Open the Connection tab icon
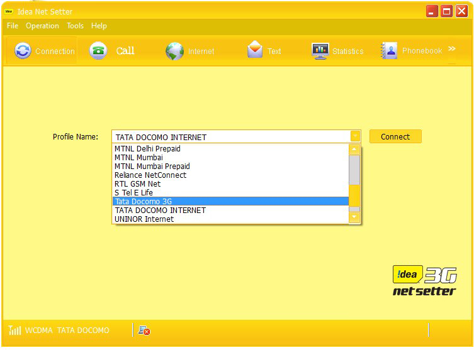The width and height of the screenshot is (474, 350). pyautogui.click(x=23, y=51)
